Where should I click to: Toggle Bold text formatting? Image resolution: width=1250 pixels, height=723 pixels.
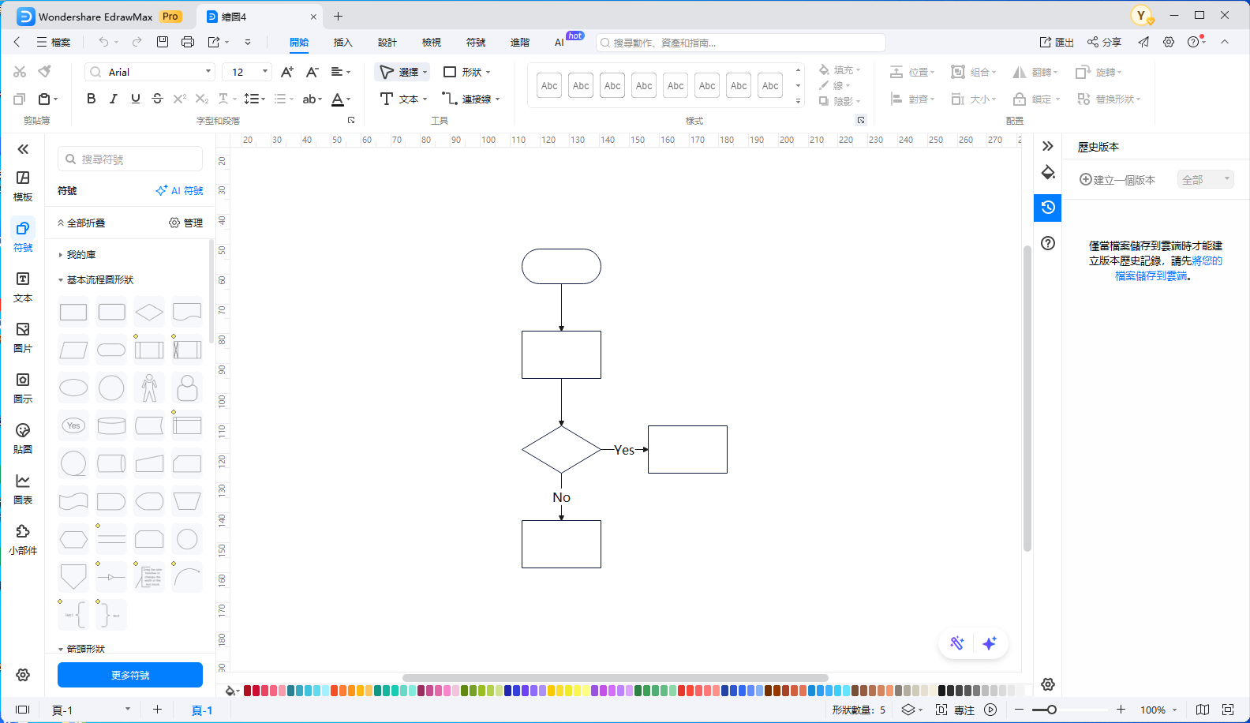point(92,99)
